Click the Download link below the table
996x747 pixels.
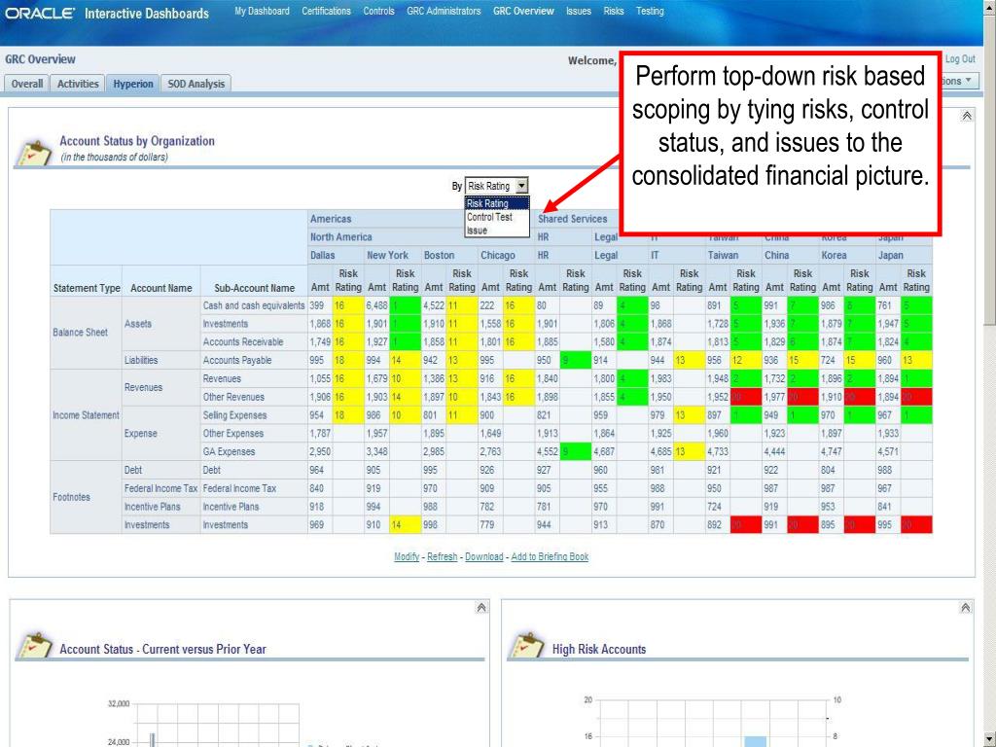point(484,556)
